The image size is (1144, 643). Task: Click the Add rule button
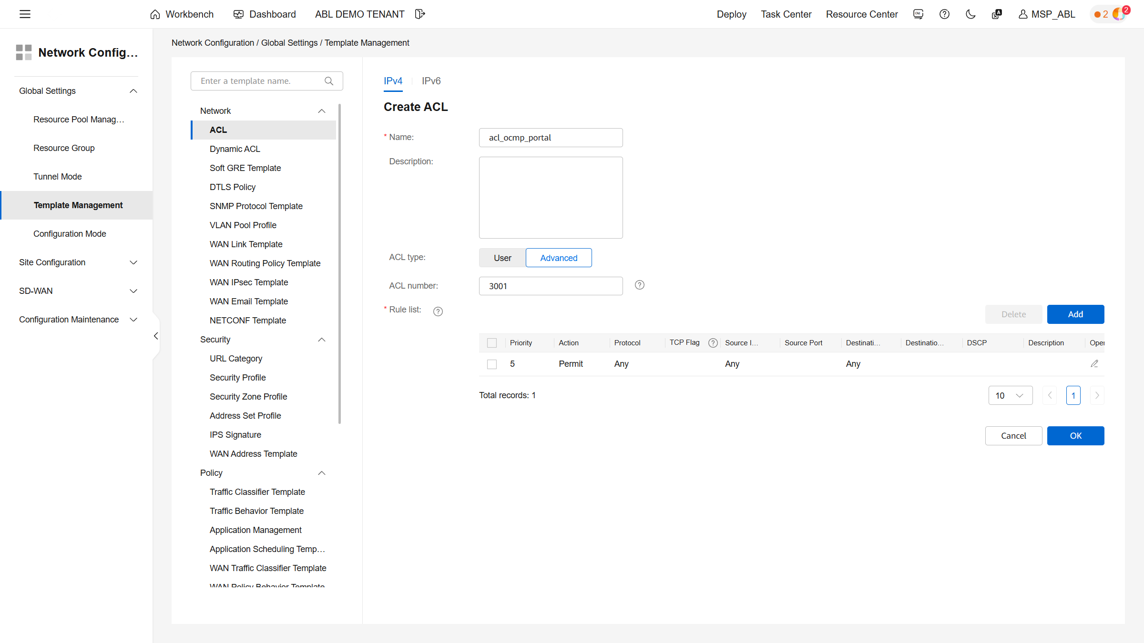[1075, 314]
